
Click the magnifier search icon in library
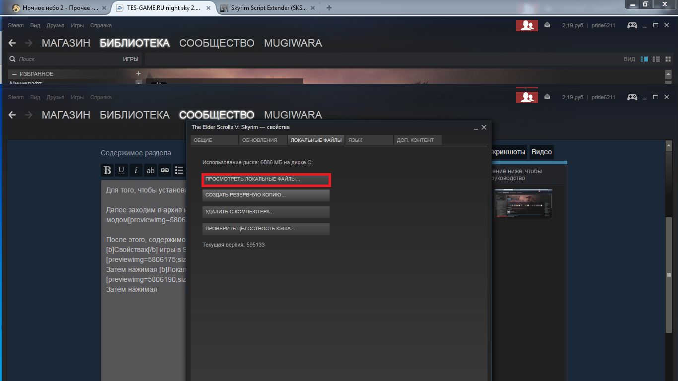coord(12,59)
